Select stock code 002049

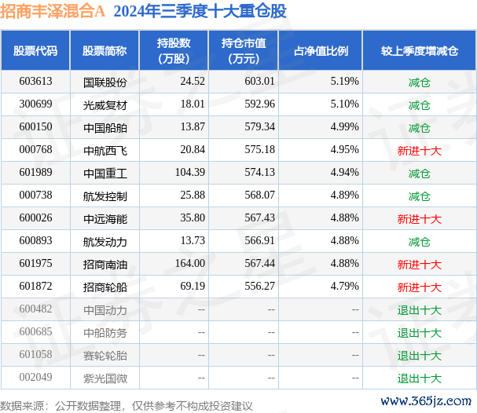(35, 378)
